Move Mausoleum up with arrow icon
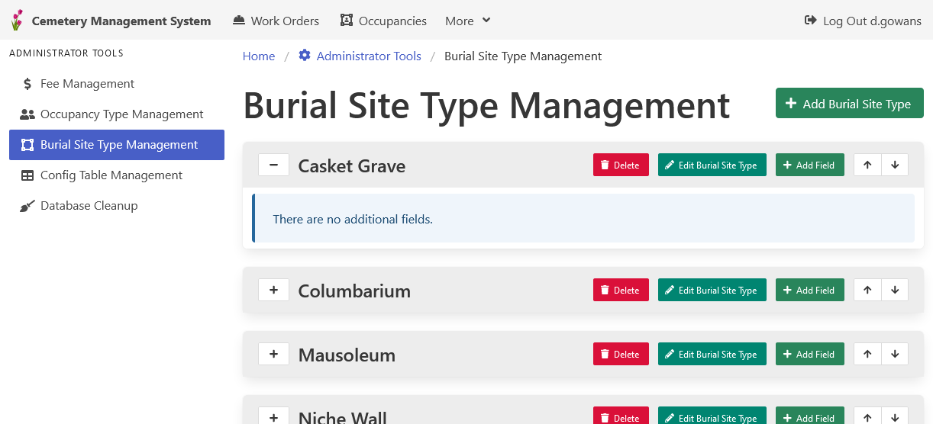 [x=867, y=354]
